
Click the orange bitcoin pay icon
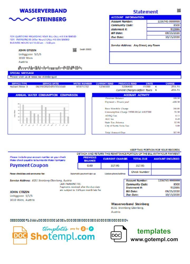click(x=83, y=229)
